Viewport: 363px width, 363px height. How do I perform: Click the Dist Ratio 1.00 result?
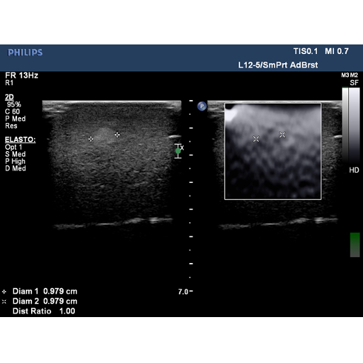[x=44, y=311]
